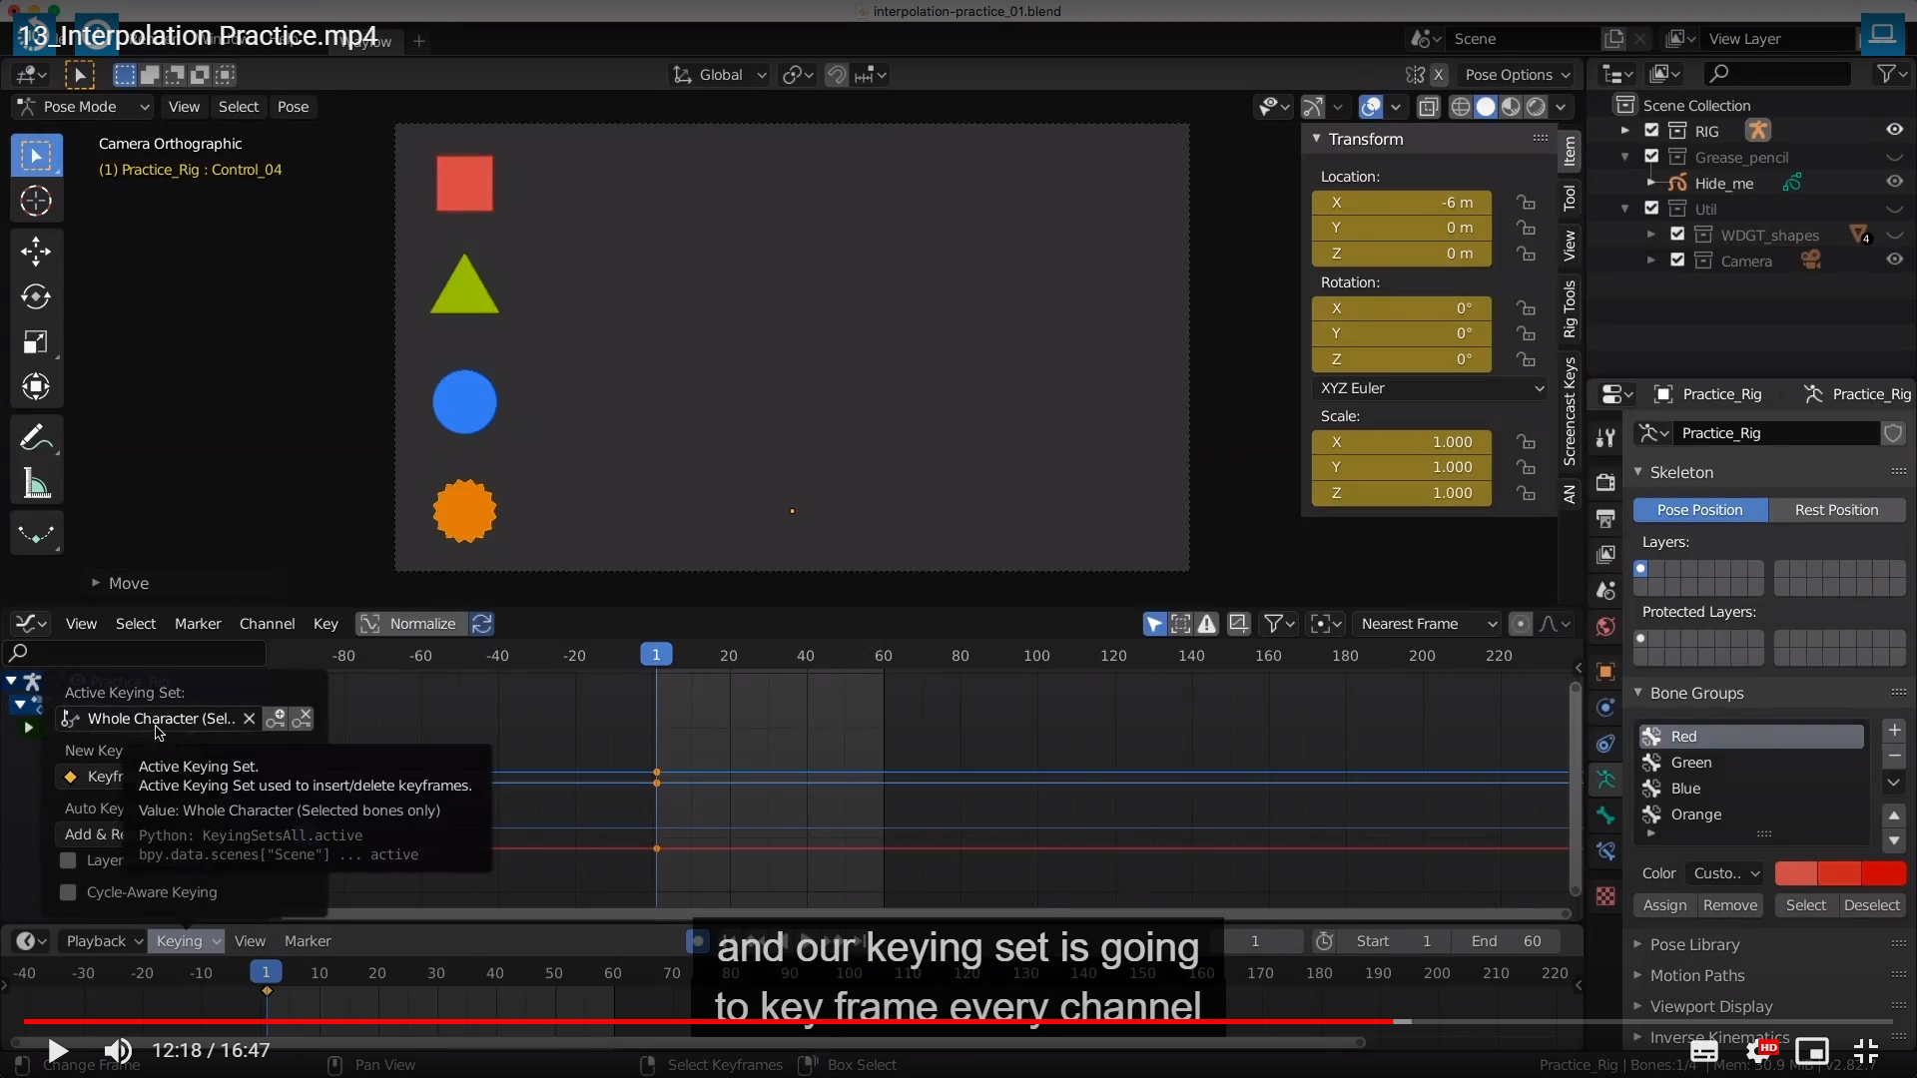The width and height of the screenshot is (1917, 1078).
Task: Click Assign button in Bone Groups
Action: click(x=1664, y=905)
